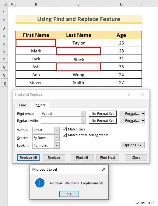158x206 pixels.
Task: Expand the Within dropdown showing Sheet
Action: point(57,130)
